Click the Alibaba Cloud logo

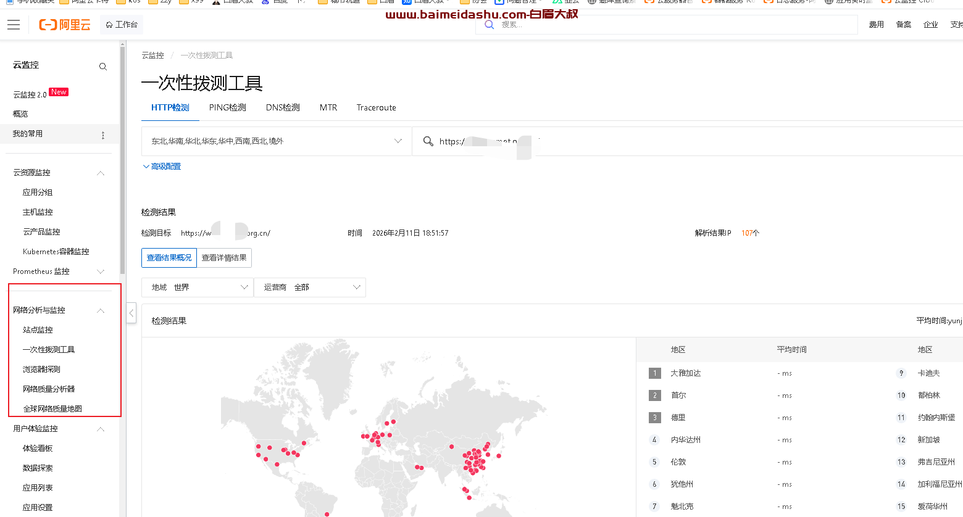click(65, 25)
